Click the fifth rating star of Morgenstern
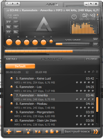103x139 pixels. pyautogui.click(x=93, y=116)
